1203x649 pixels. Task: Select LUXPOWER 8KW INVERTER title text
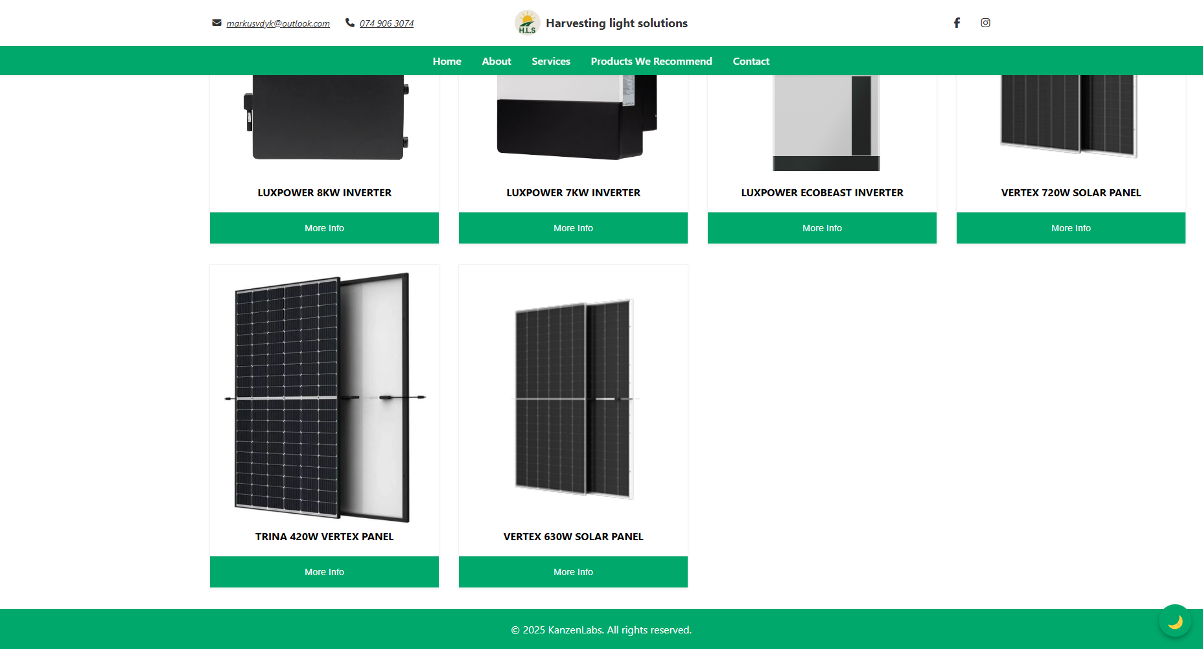(x=324, y=193)
